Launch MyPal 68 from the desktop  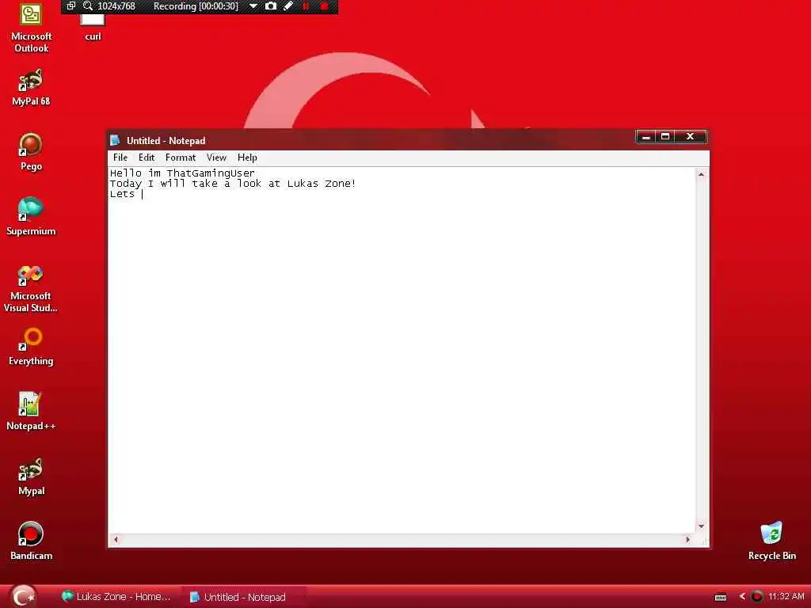pyautogui.click(x=31, y=88)
